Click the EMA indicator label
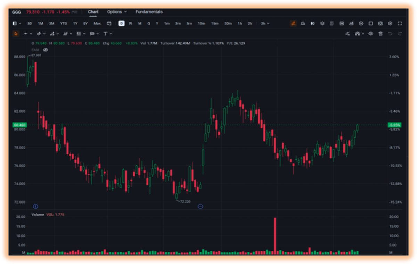 (35, 50)
